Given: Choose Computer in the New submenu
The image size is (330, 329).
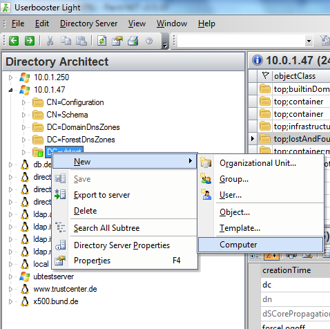Looking at the screenshot, I should tap(261, 245).
